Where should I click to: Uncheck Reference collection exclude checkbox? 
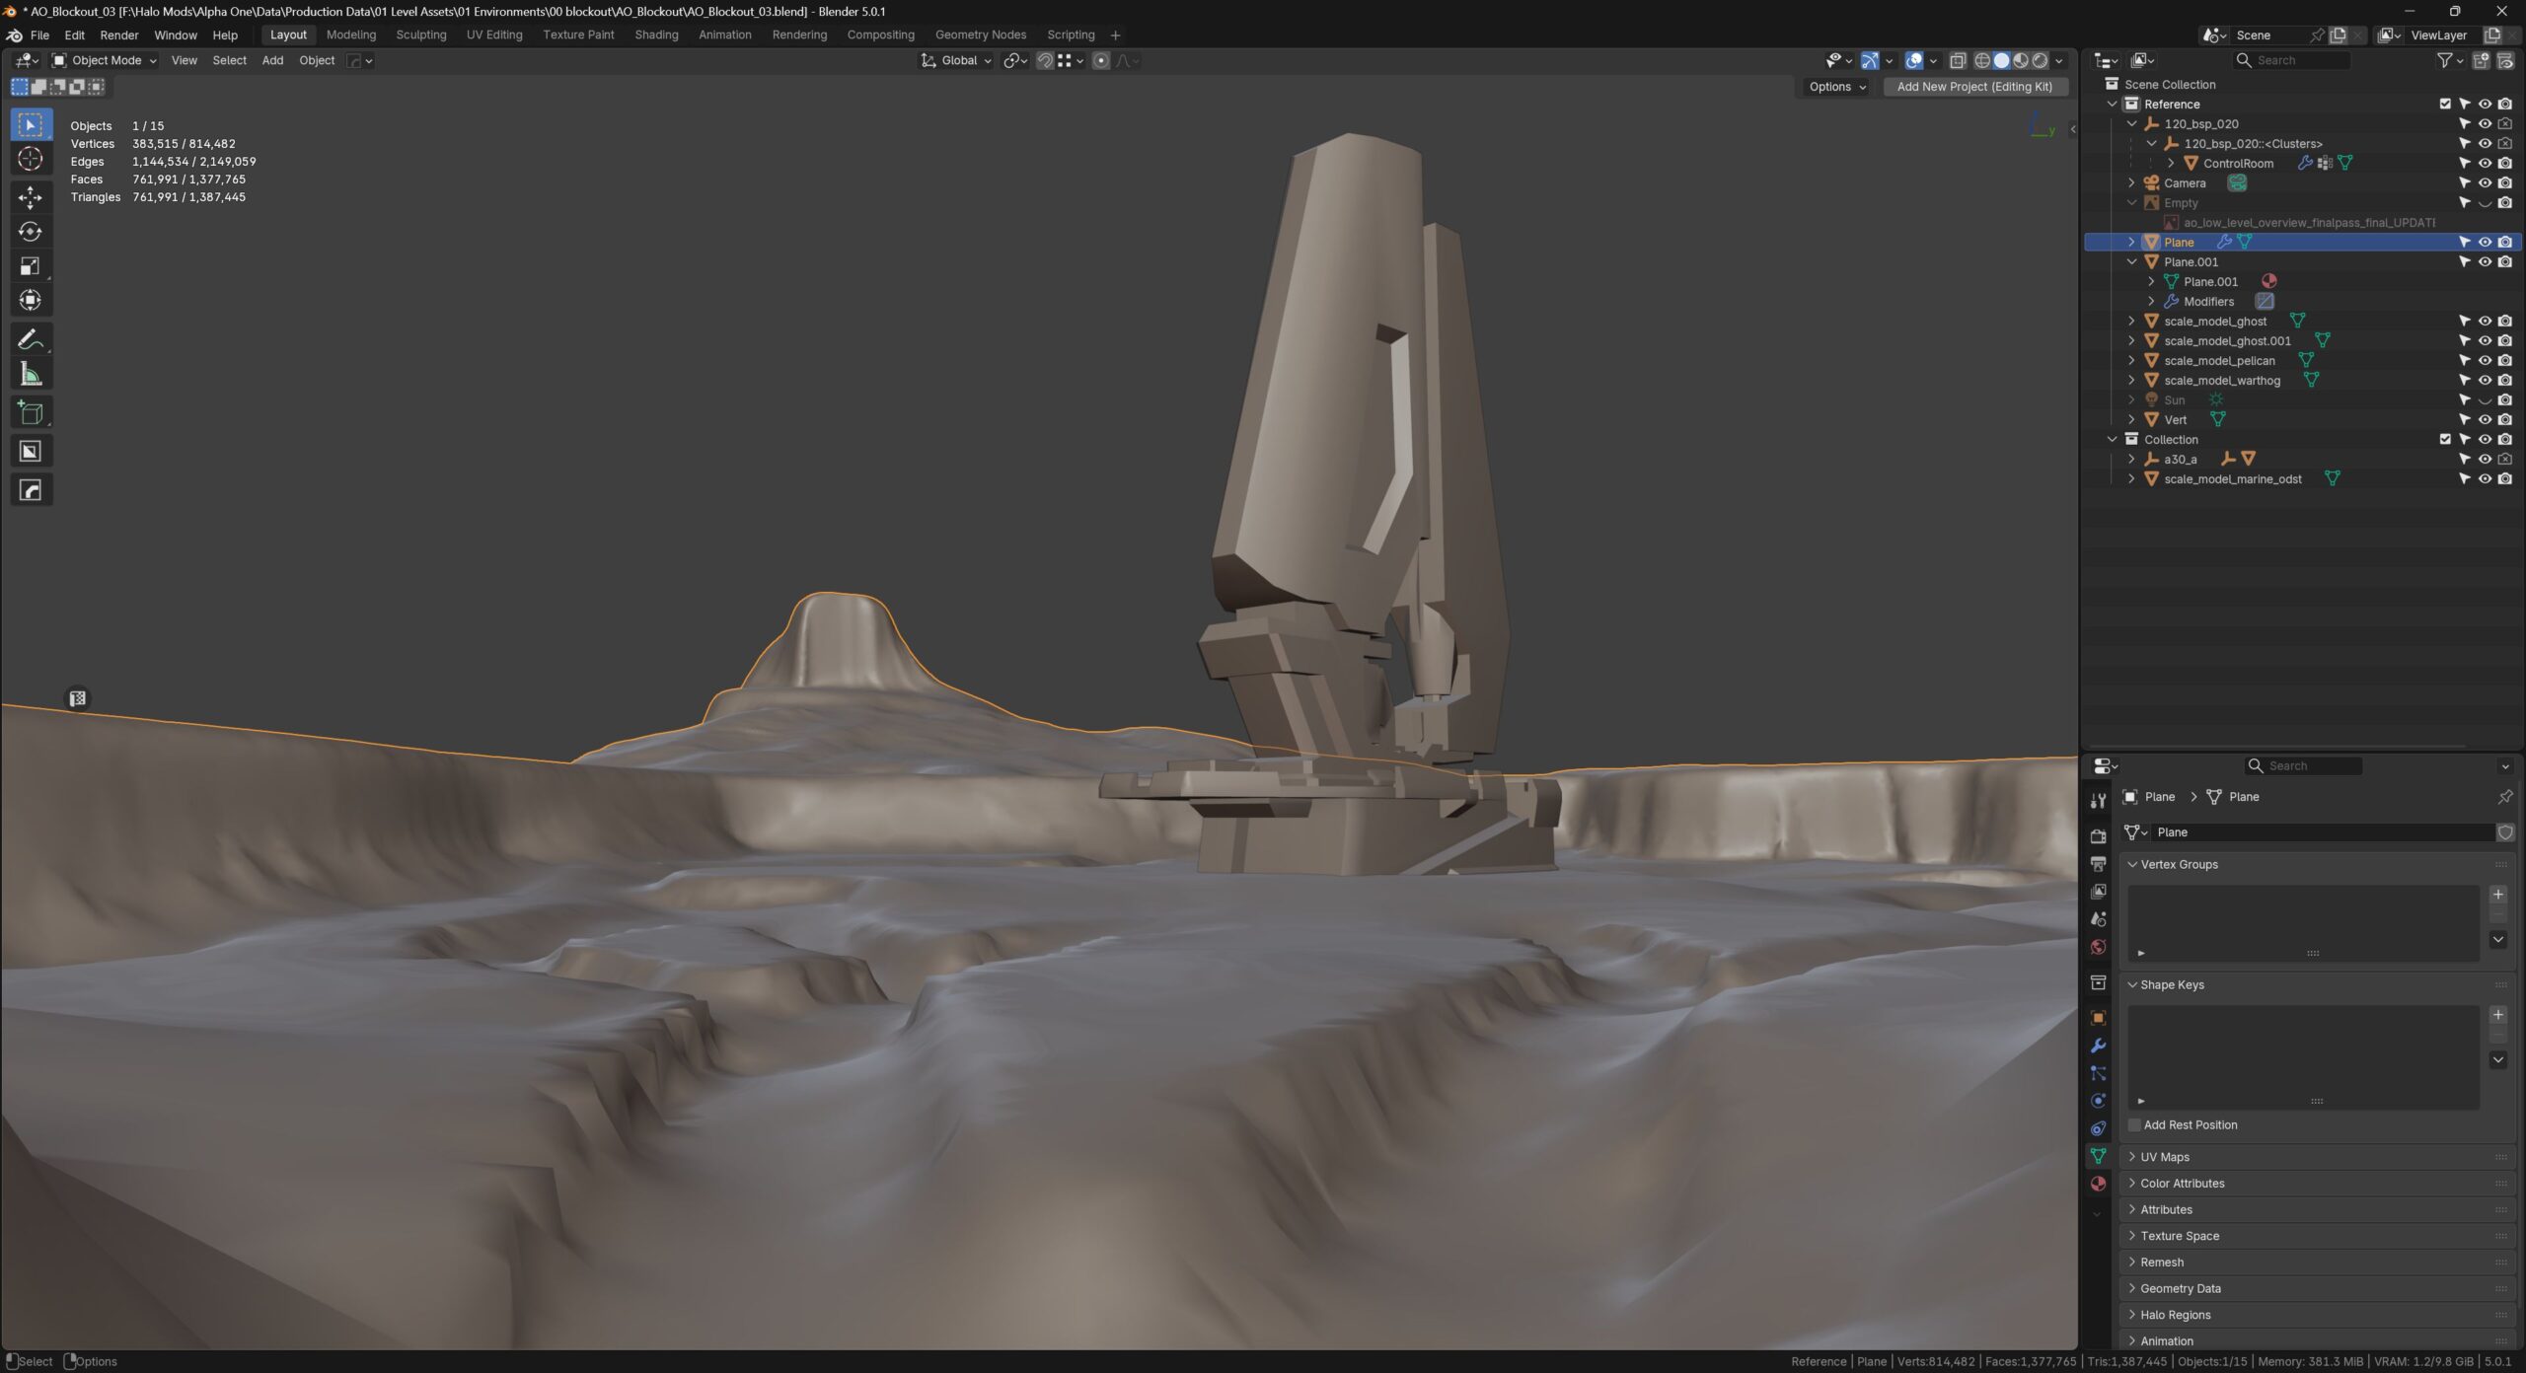click(x=2445, y=105)
